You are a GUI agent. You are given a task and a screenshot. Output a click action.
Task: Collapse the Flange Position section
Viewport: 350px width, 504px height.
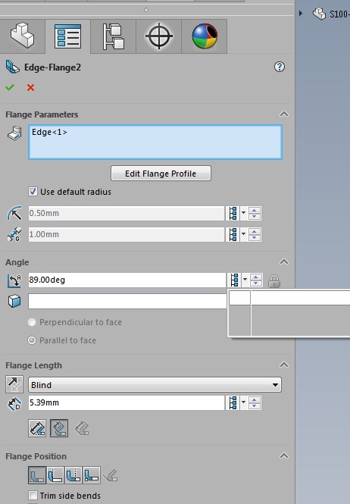[284, 455]
